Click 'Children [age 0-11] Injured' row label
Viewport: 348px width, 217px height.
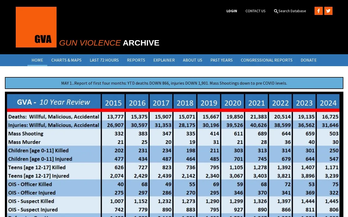(x=40, y=159)
